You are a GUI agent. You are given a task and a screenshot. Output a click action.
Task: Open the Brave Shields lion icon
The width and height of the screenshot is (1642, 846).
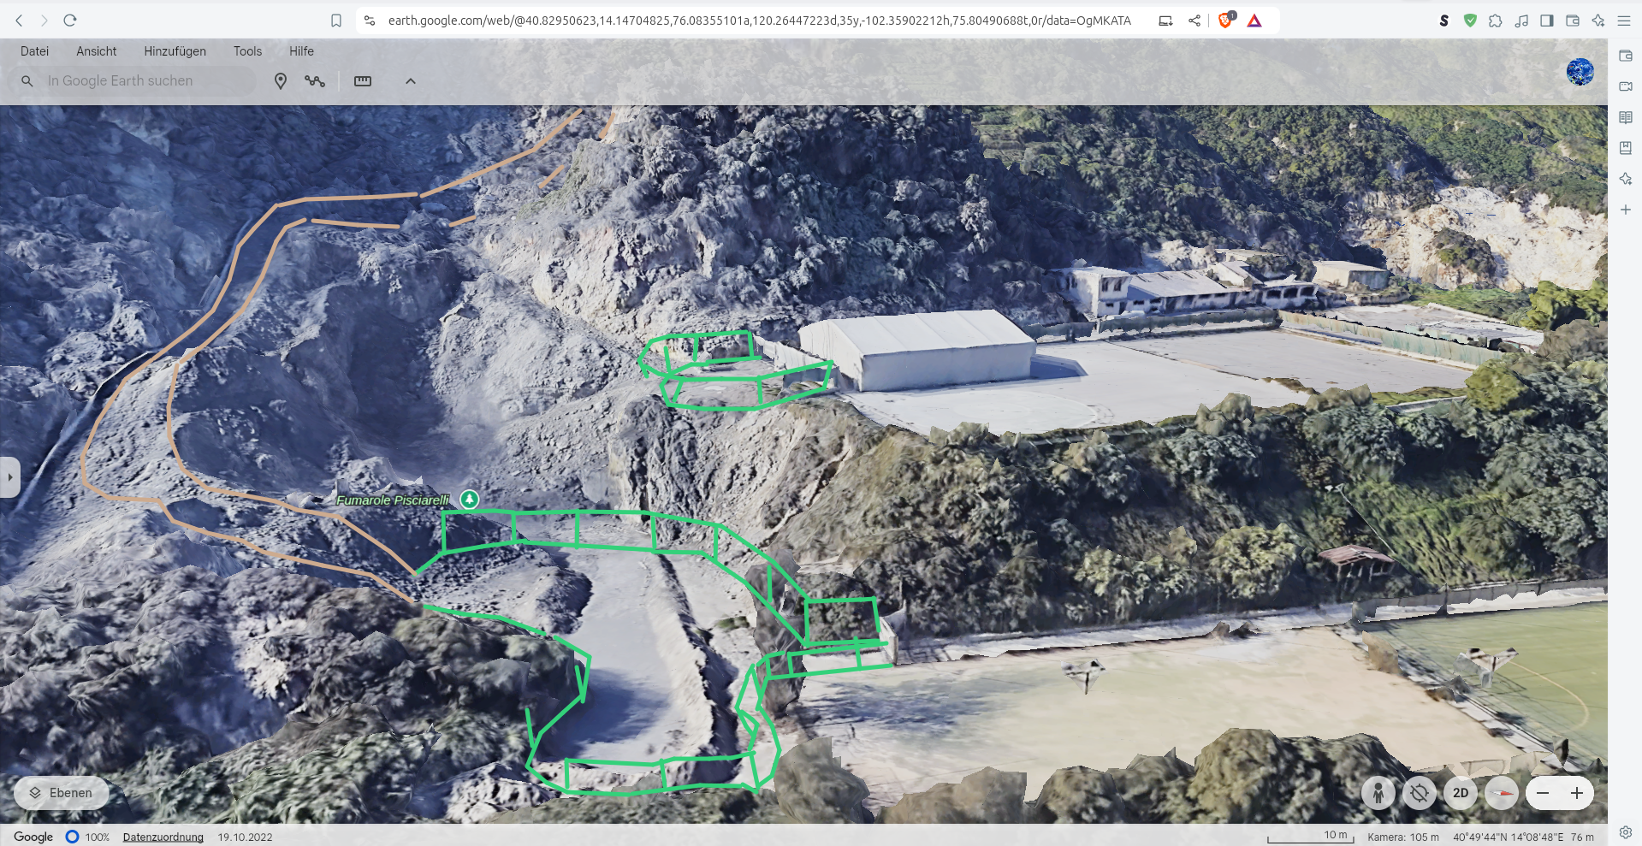click(1226, 21)
